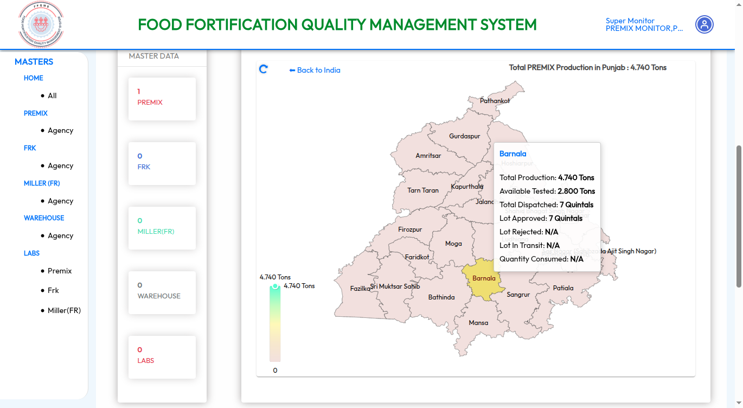Open the WAREHOUSE master data card

(x=162, y=292)
